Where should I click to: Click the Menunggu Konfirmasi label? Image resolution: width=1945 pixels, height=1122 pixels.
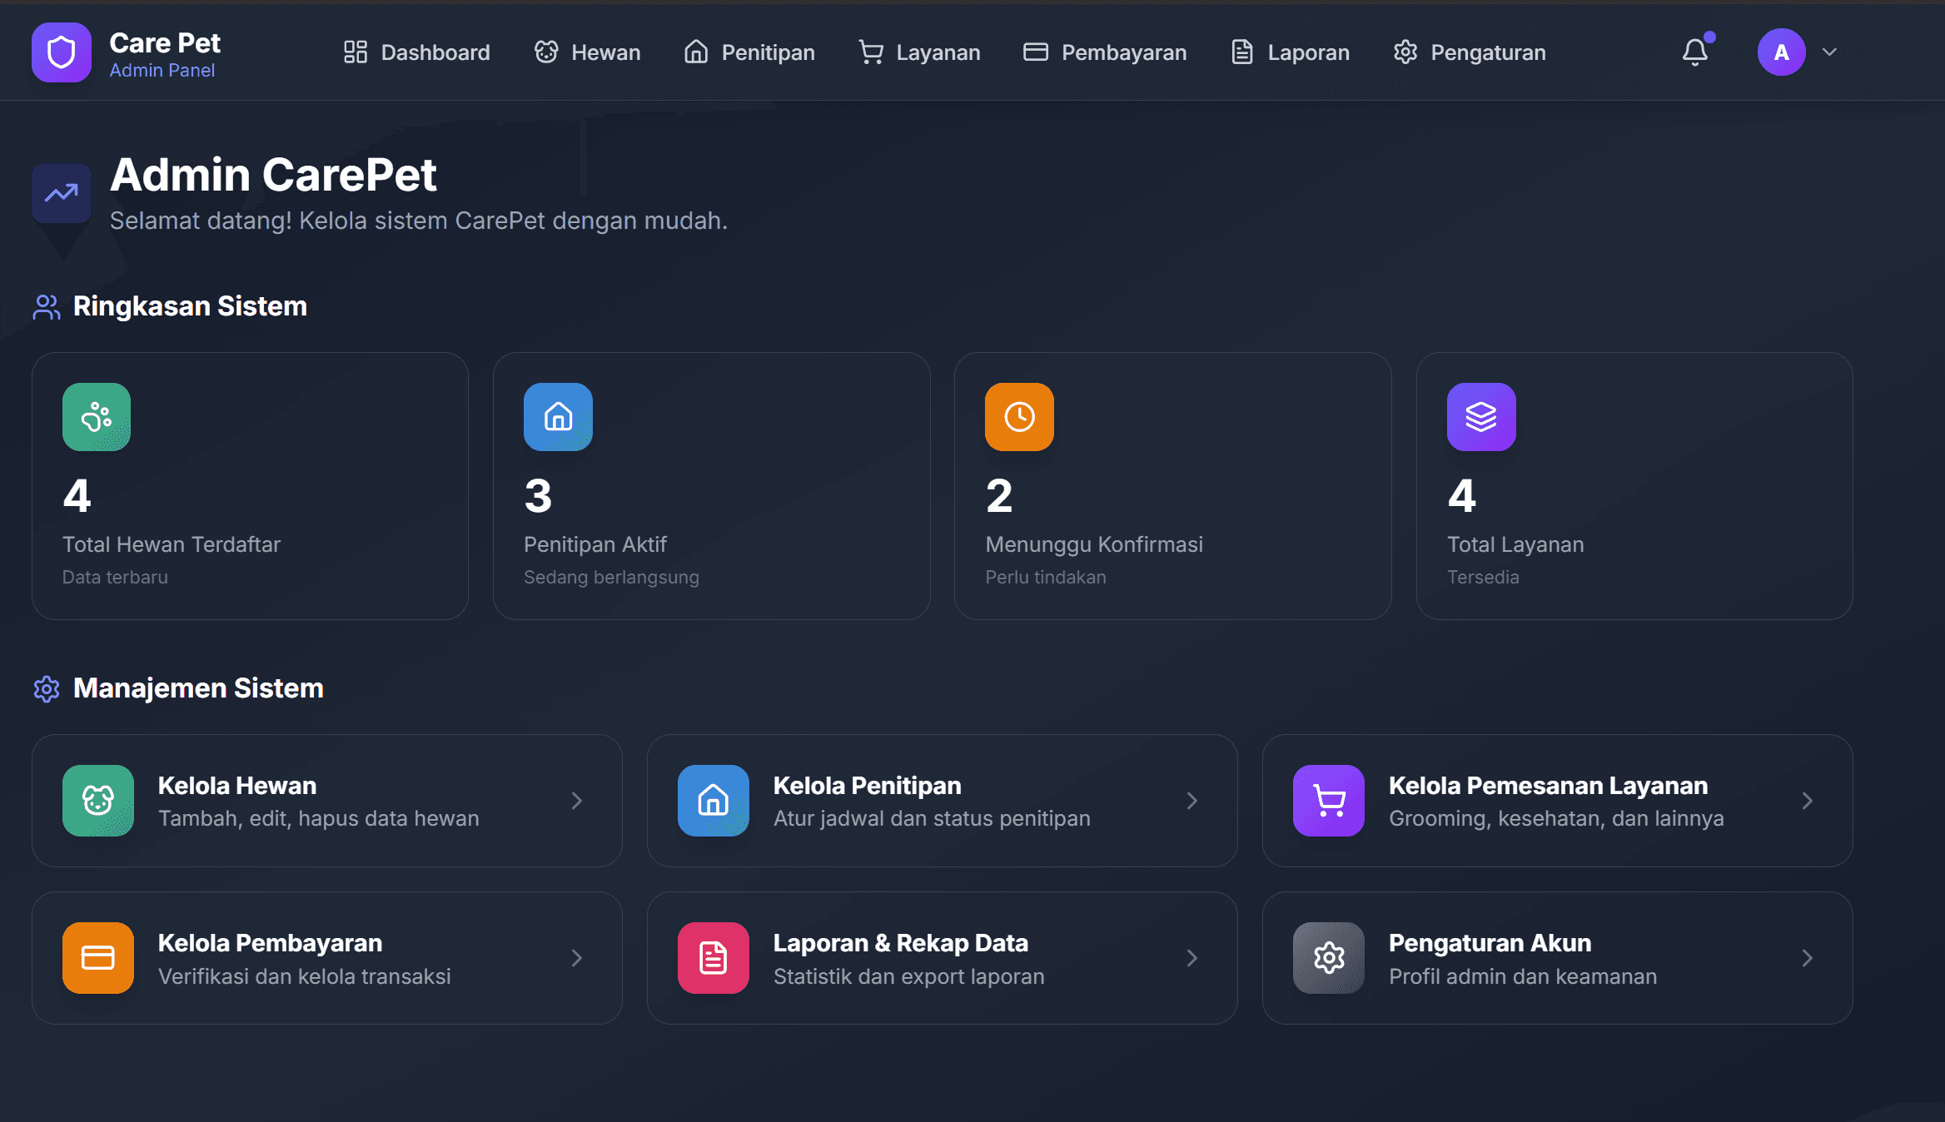coord(1094,544)
